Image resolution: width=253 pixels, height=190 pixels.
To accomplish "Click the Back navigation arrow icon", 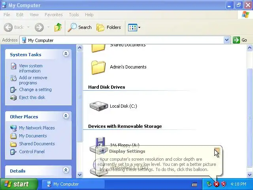I will click(x=8, y=27).
